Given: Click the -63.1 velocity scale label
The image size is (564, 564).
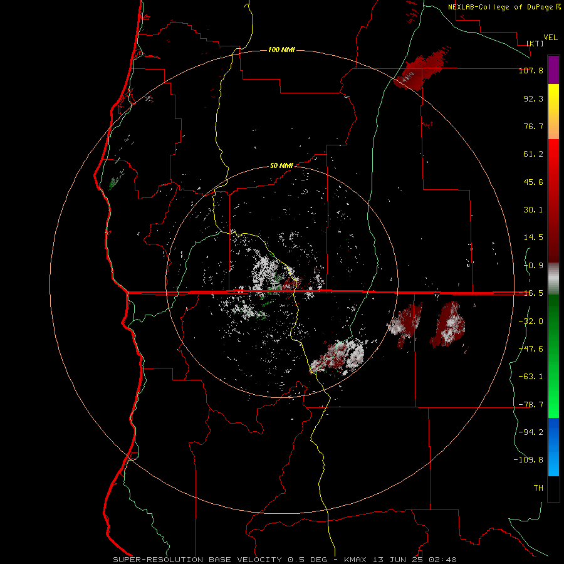Looking at the screenshot, I should click(x=531, y=377).
